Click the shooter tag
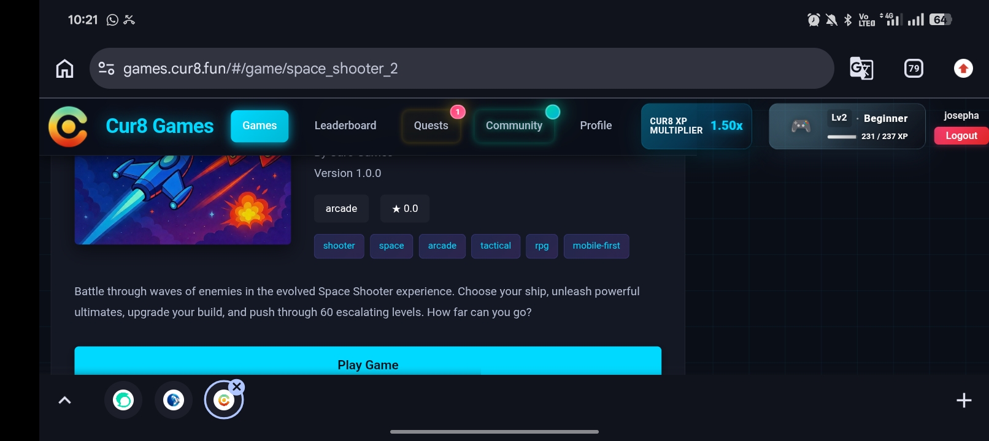 click(339, 246)
